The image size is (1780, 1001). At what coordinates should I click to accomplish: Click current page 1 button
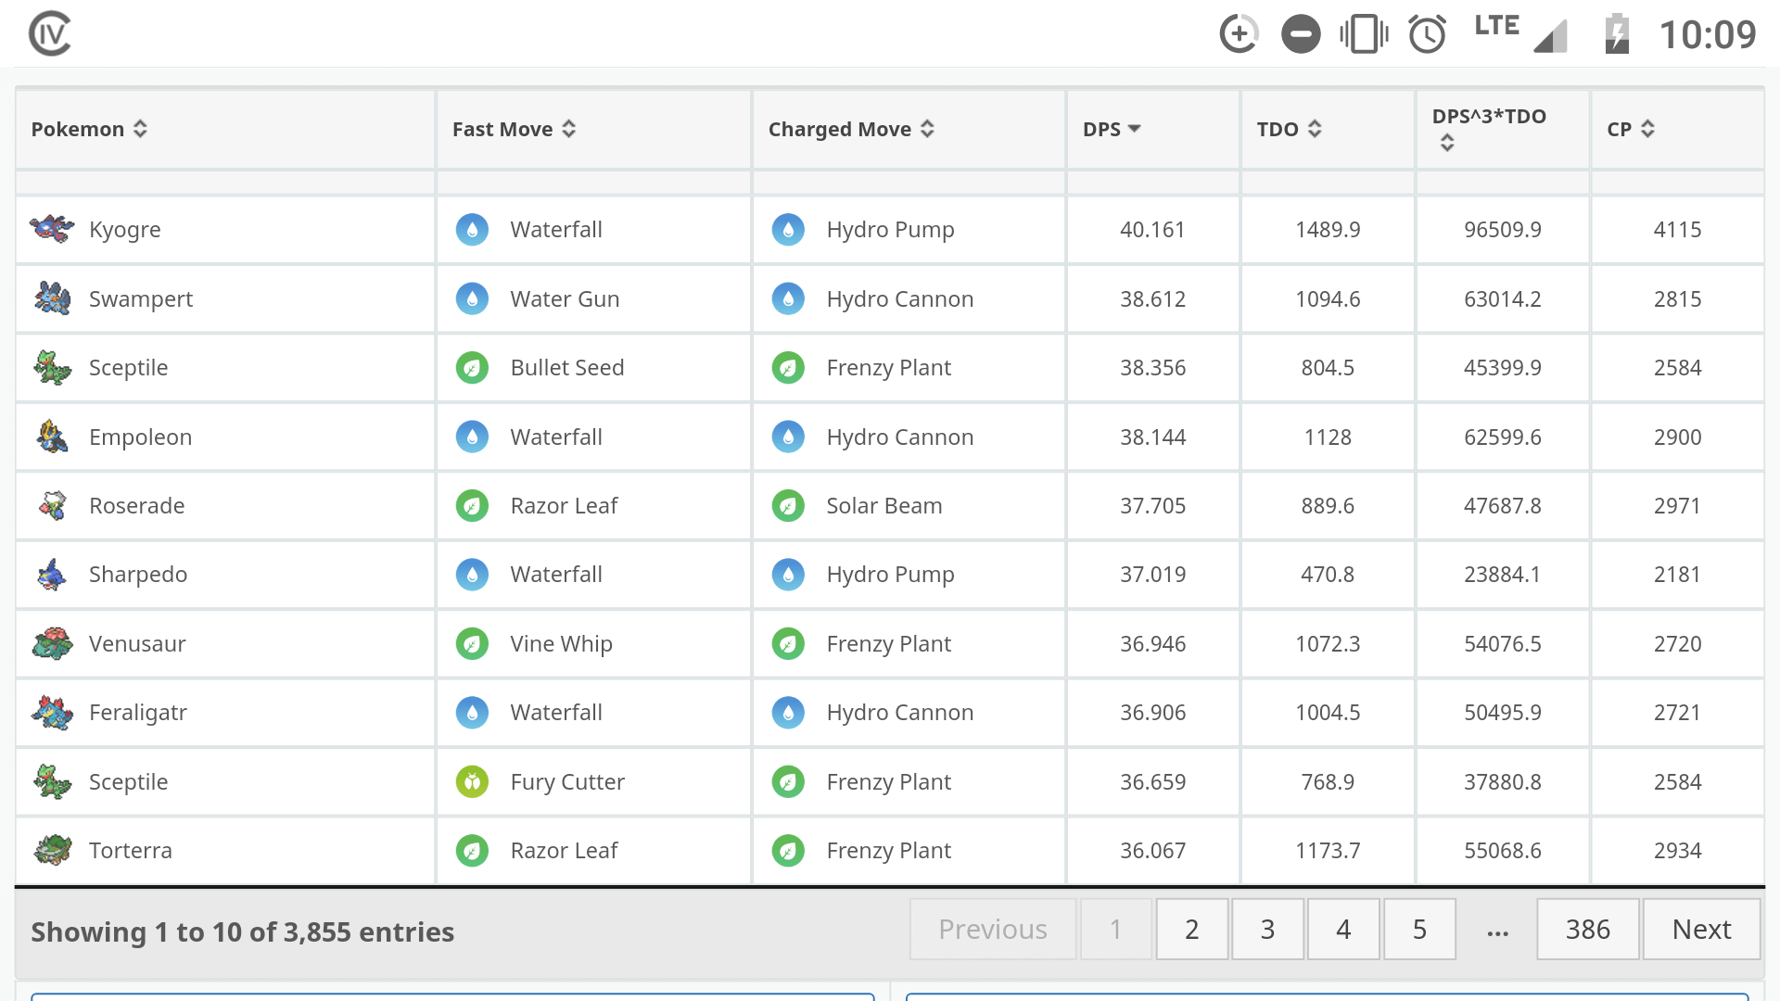click(1116, 929)
